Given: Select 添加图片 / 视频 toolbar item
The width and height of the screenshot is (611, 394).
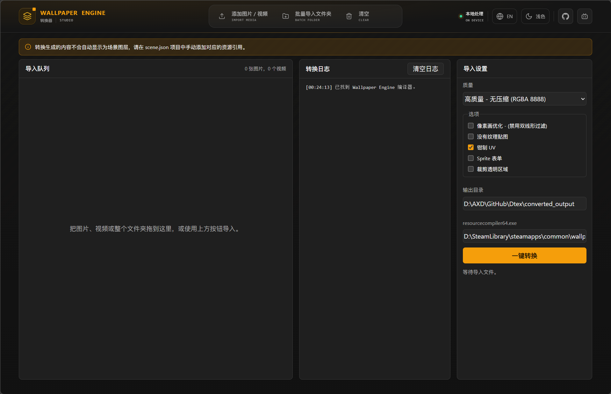Looking at the screenshot, I should point(244,16).
